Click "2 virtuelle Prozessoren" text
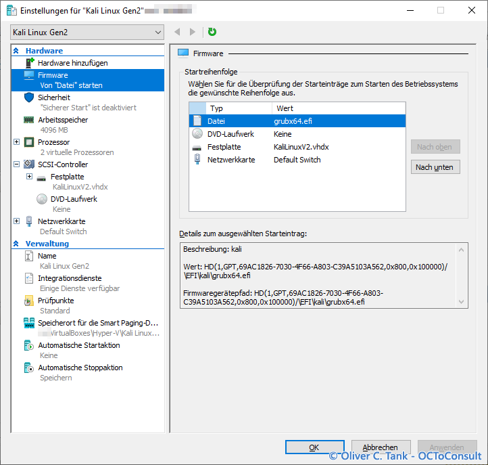Image resolution: width=488 pixels, height=465 pixels. coord(77,152)
